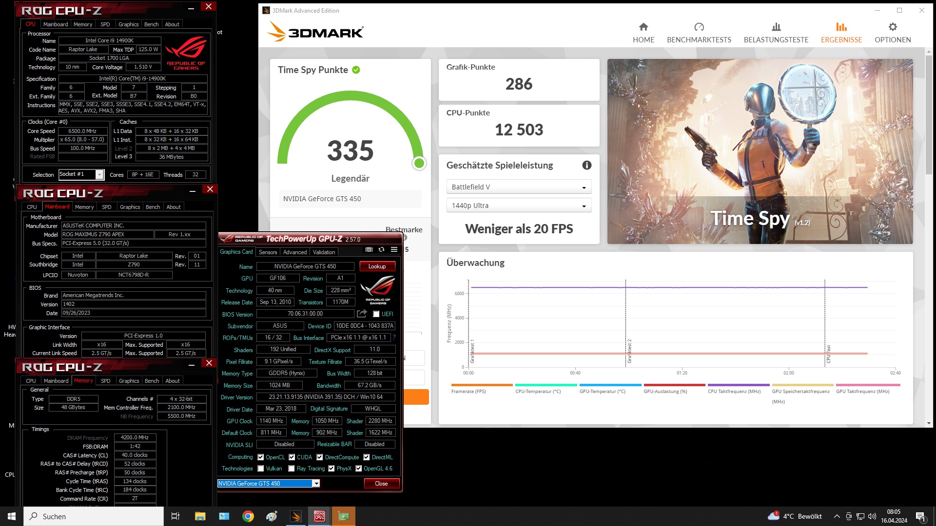
Task: Open the Battlefield V game dropdown
Action: pyautogui.click(x=519, y=187)
